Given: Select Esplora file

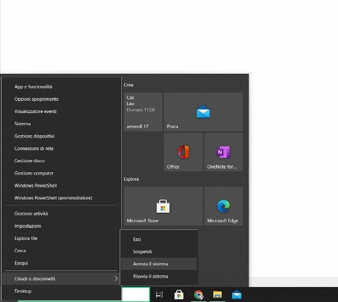Looking at the screenshot, I should [x=62, y=238].
